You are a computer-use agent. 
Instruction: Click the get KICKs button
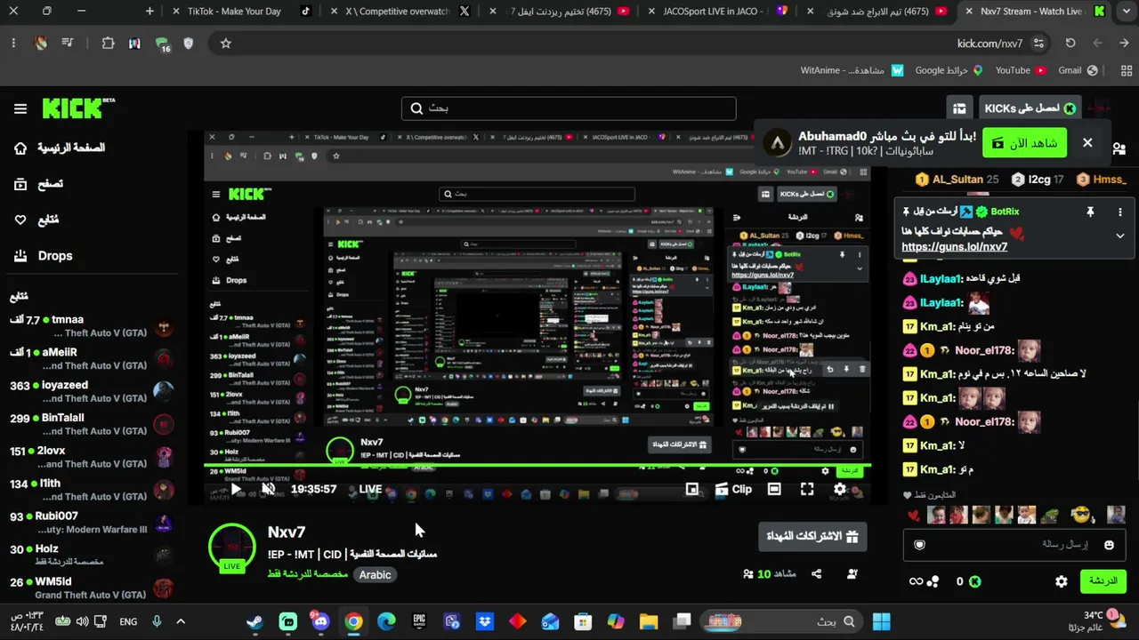point(1030,108)
